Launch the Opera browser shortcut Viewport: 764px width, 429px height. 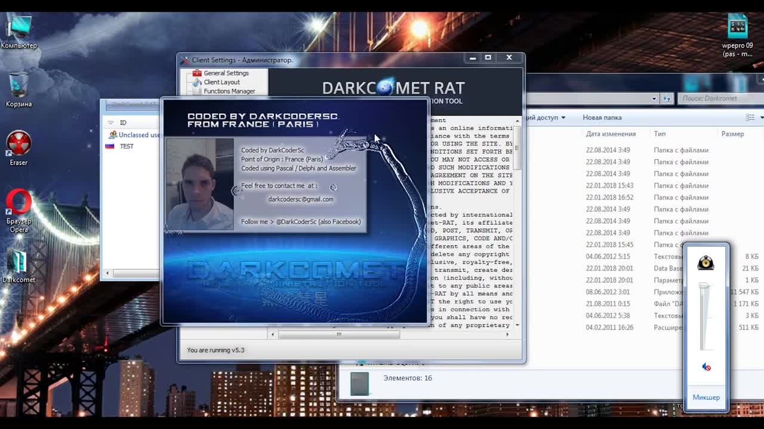tap(19, 210)
